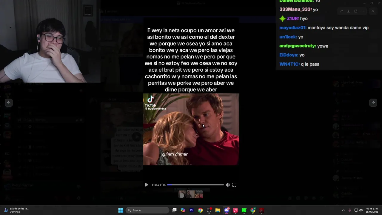Open Copilot from the taskbar
Screen dimensions: 382x215
coord(183,210)
